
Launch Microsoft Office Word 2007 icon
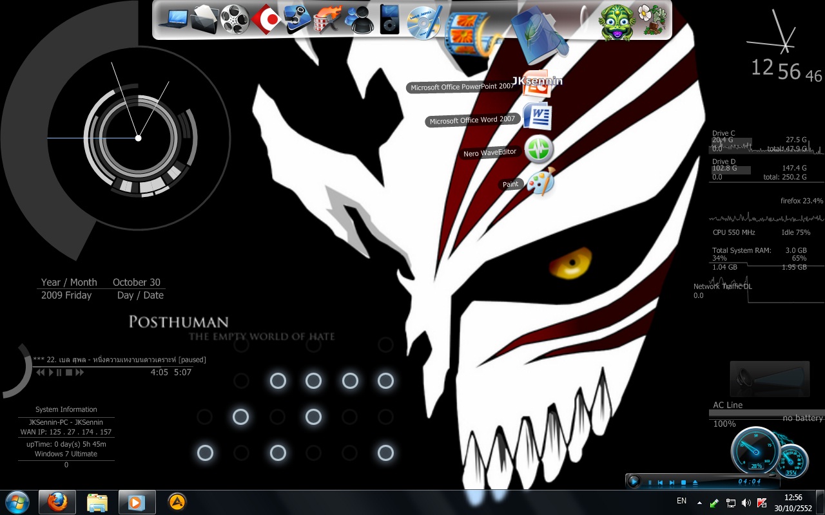pyautogui.click(x=537, y=117)
